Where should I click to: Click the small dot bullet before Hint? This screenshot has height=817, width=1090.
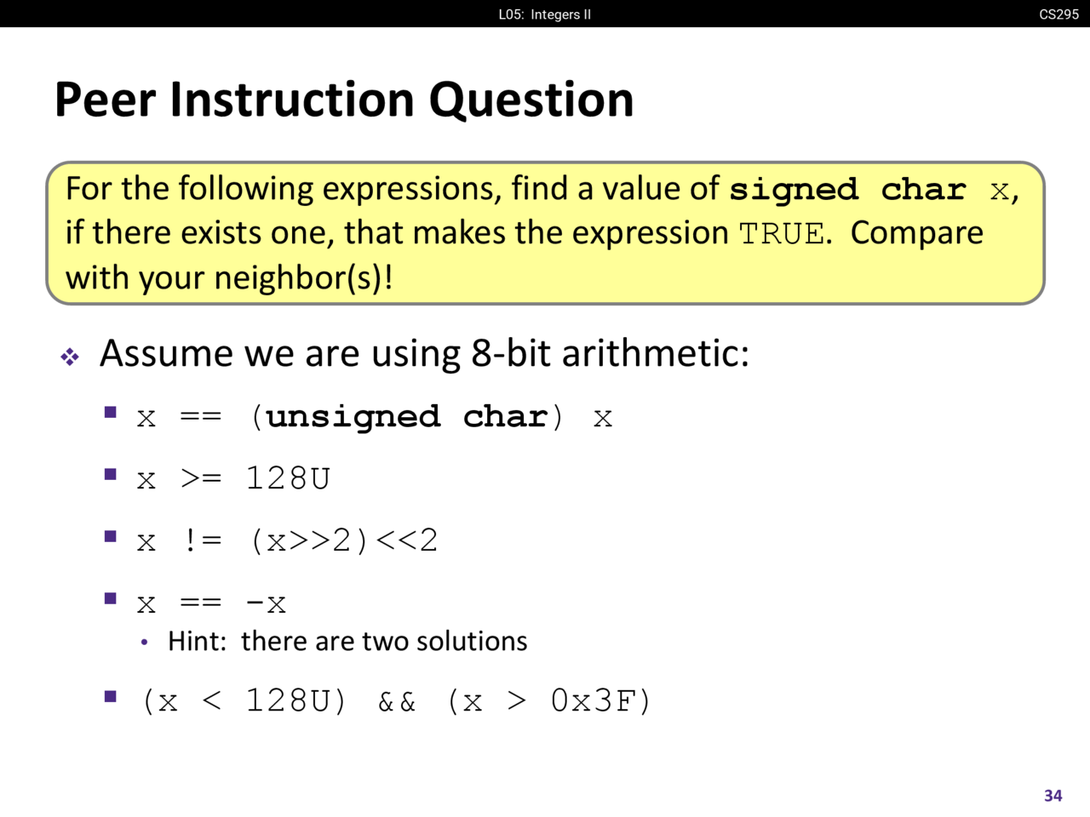coord(145,643)
